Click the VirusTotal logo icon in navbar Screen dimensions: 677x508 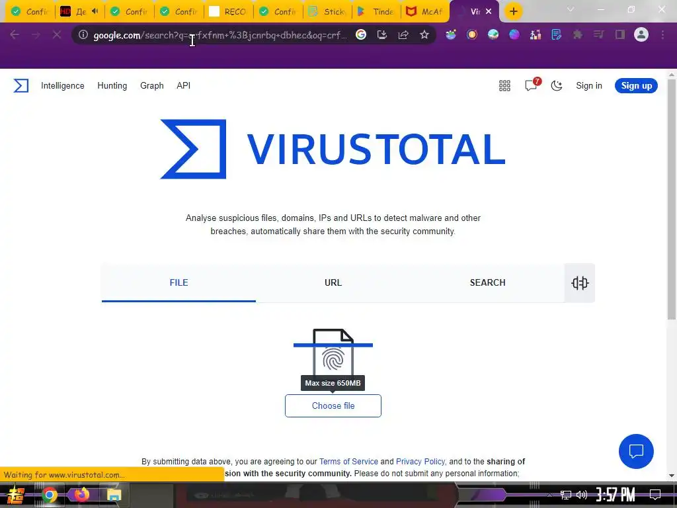tap(20, 85)
